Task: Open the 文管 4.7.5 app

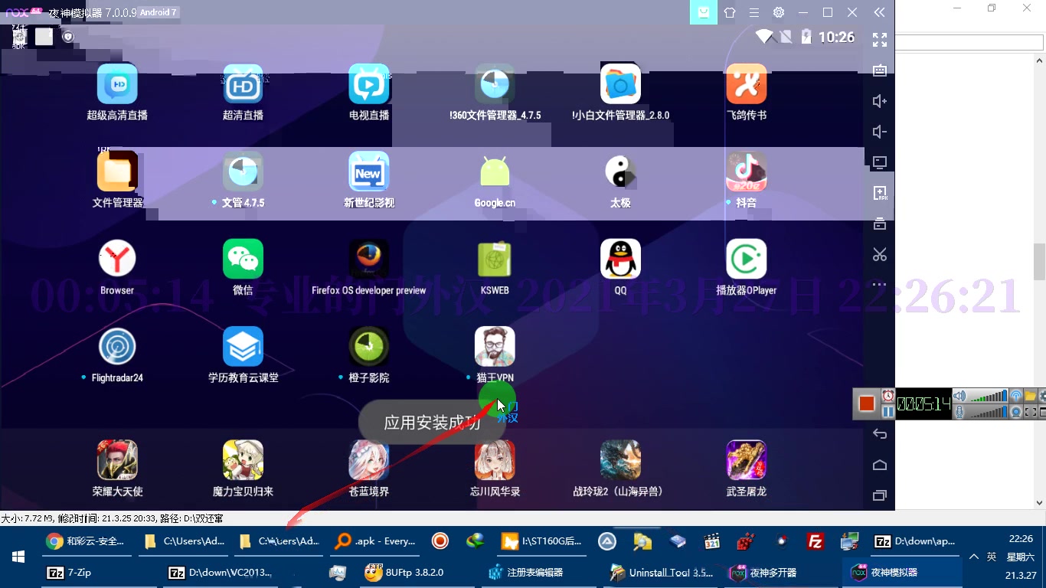Action: pyautogui.click(x=243, y=171)
